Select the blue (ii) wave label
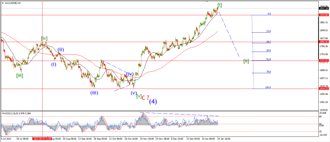 61,50
